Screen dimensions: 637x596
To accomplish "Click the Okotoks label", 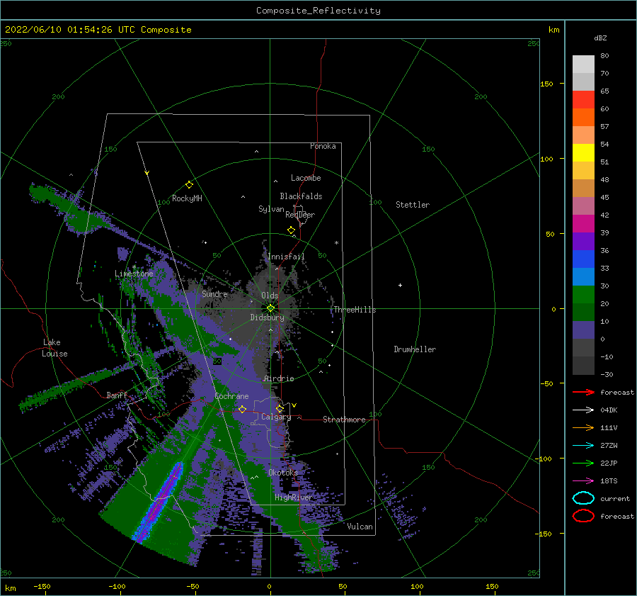I will coord(283,472).
